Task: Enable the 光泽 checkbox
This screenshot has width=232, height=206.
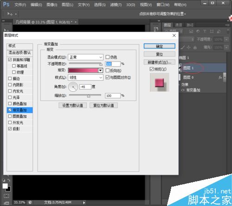Action: coord(10,97)
